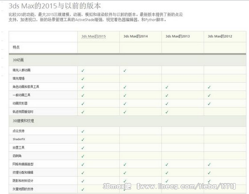Click the 2014 checkmark in 填充人群动画 row

point(125,70)
